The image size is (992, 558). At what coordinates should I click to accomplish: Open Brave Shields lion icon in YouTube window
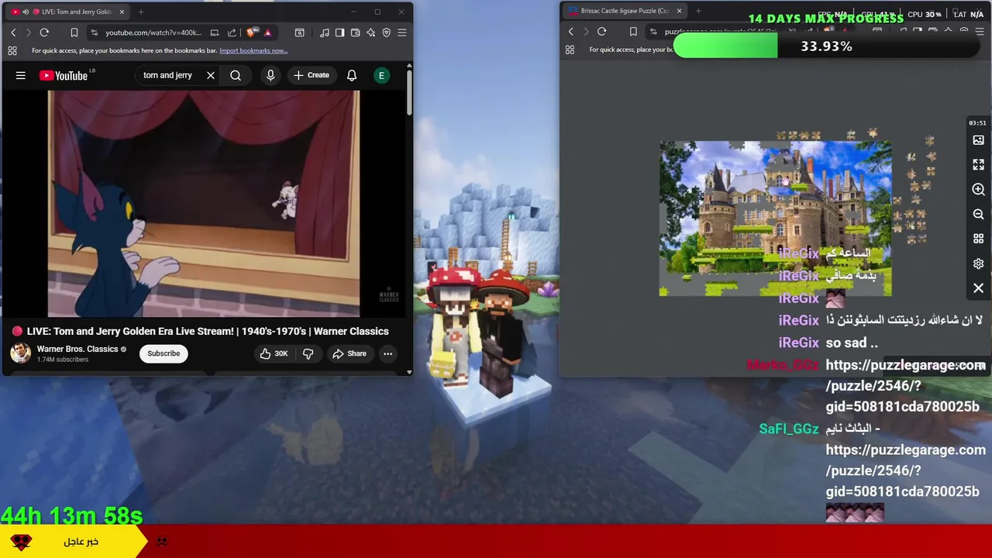click(251, 33)
